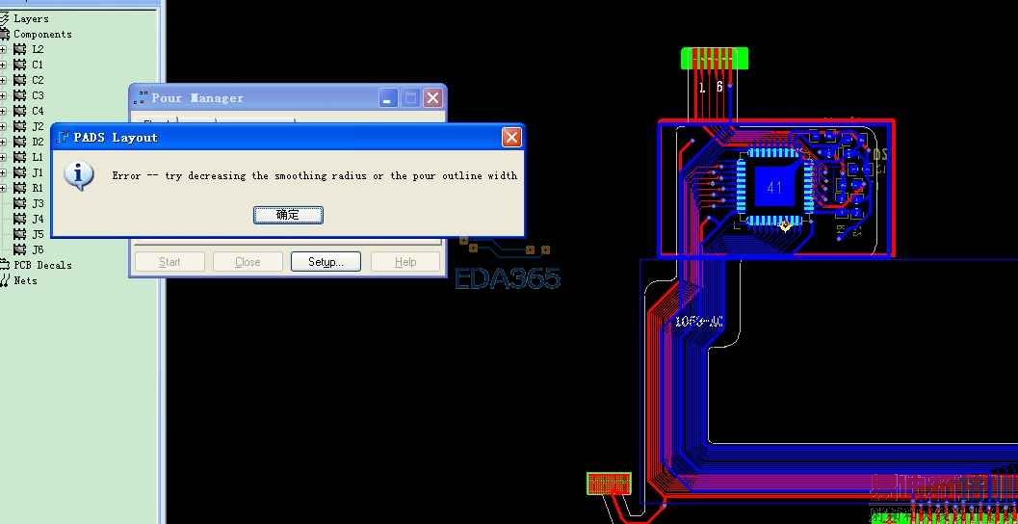Screen dimensions: 1018x524
Task: Select the C4 component icon
Action: click(x=19, y=111)
